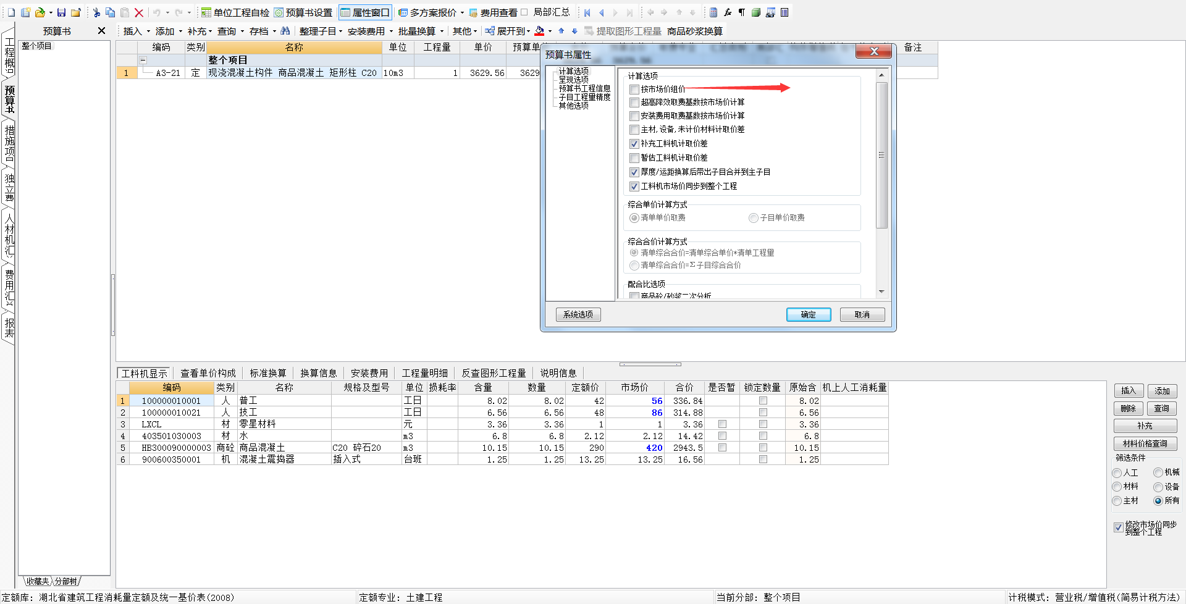The height and width of the screenshot is (604, 1186).
Task: Click the cut scissors icon
Action: 96,12
